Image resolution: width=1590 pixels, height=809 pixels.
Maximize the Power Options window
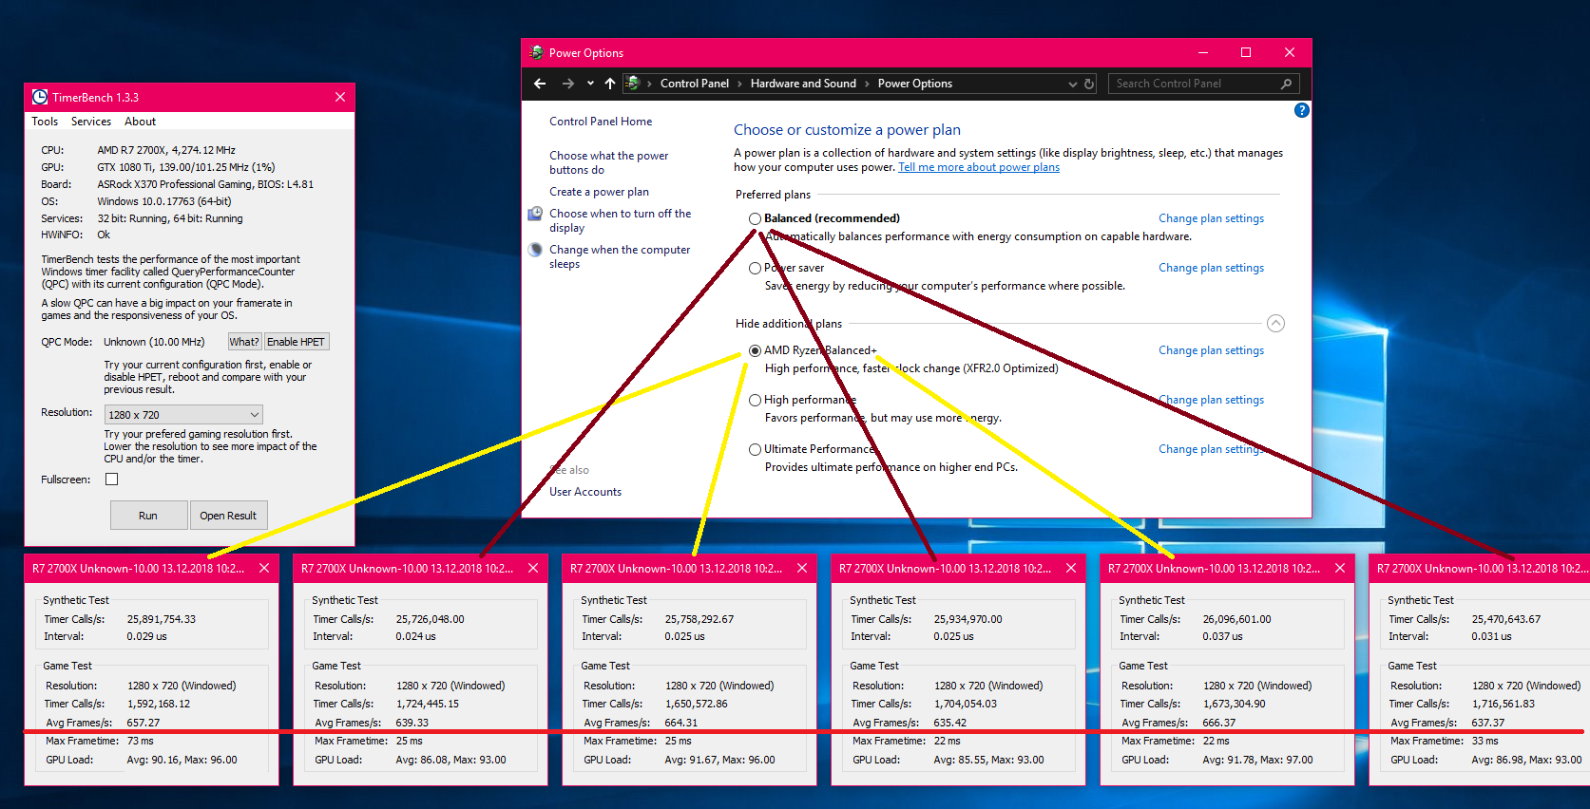[1246, 52]
